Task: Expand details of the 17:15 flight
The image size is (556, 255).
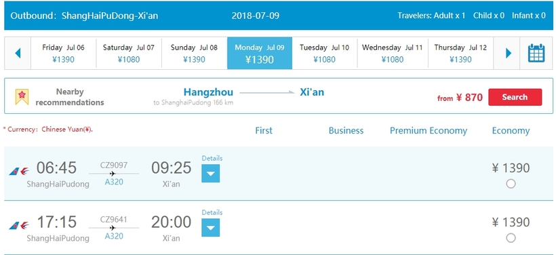Action: point(211,227)
